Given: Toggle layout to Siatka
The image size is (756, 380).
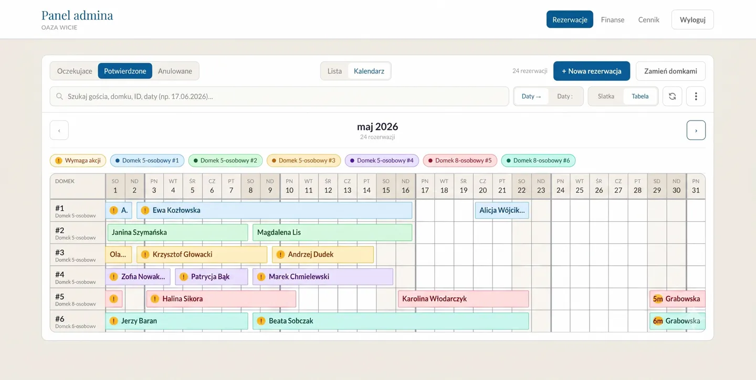Looking at the screenshot, I should point(606,96).
